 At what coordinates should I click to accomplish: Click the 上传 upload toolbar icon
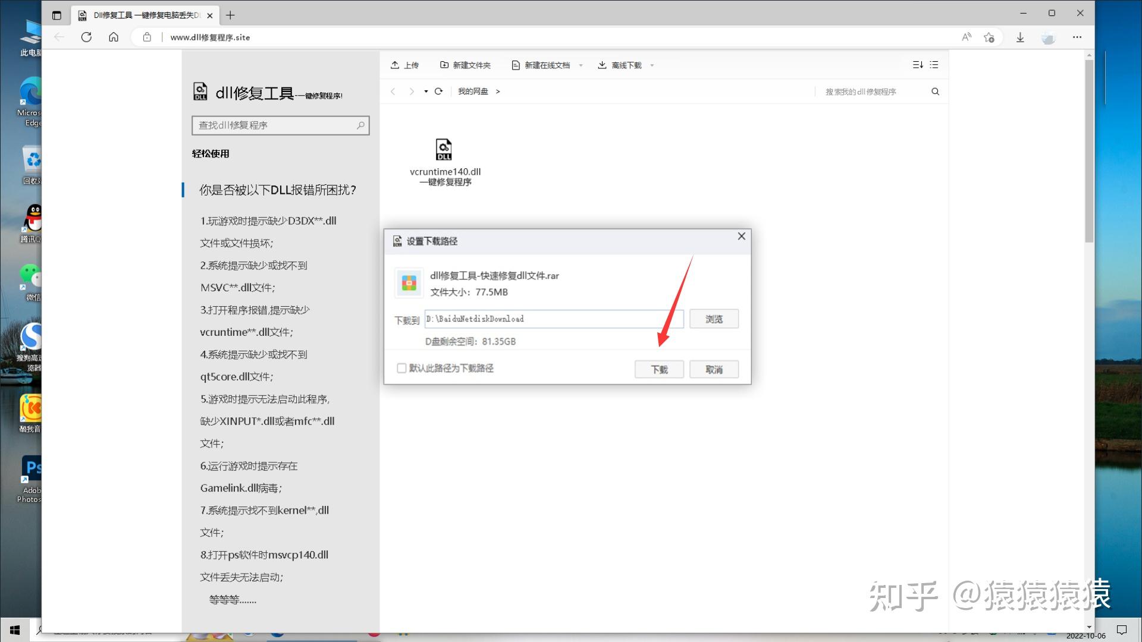[395, 65]
